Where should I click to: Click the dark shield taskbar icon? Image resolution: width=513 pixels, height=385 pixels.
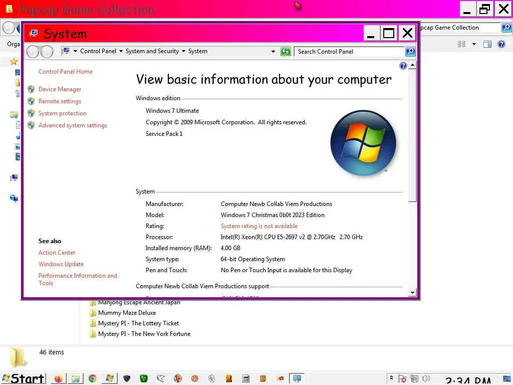click(127, 379)
